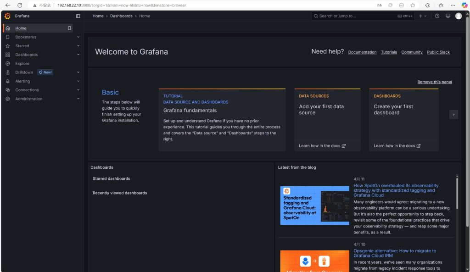The height and width of the screenshot is (272, 470).
Task: Click the Copilot icon in browser toolbar
Action: (464, 5)
